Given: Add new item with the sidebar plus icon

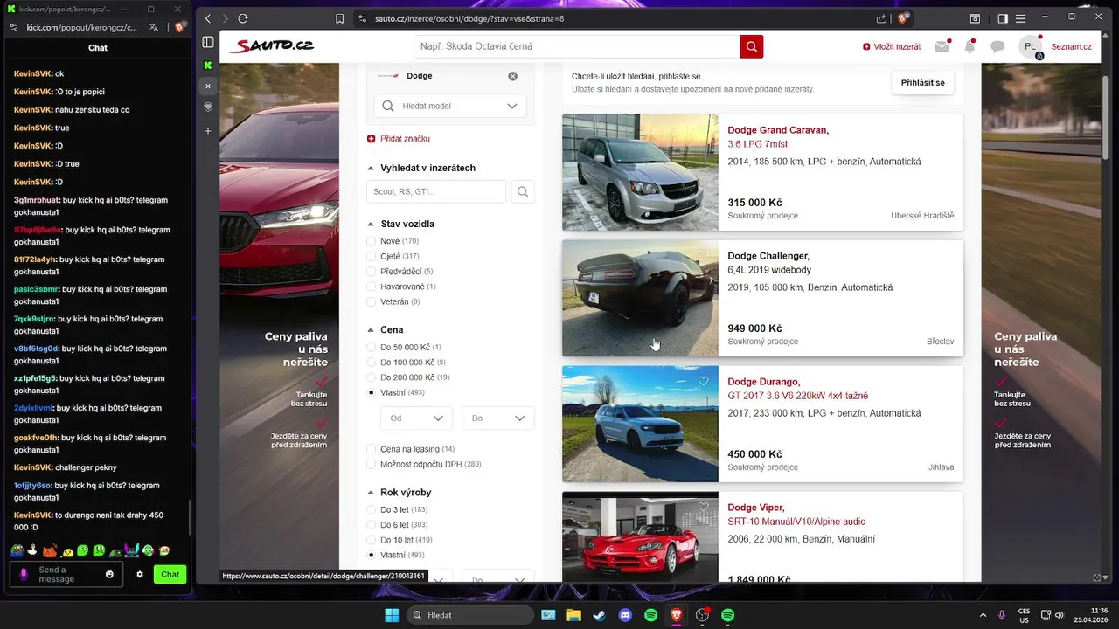Looking at the screenshot, I should point(208,131).
